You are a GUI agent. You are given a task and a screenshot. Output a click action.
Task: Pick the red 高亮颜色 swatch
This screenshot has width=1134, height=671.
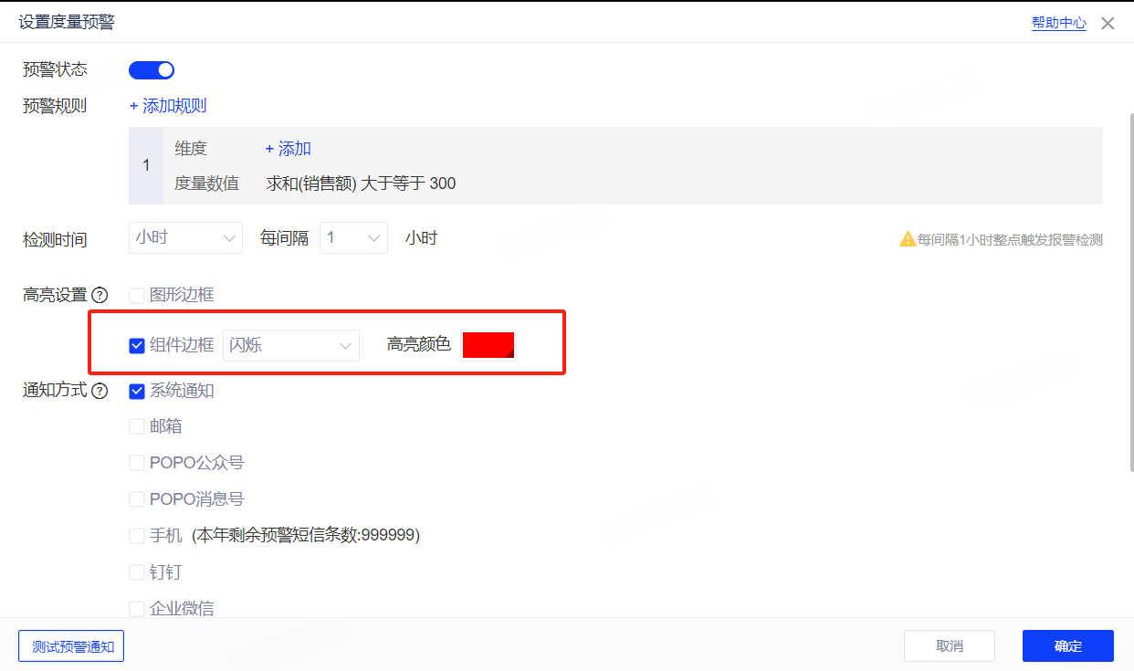[488, 345]
